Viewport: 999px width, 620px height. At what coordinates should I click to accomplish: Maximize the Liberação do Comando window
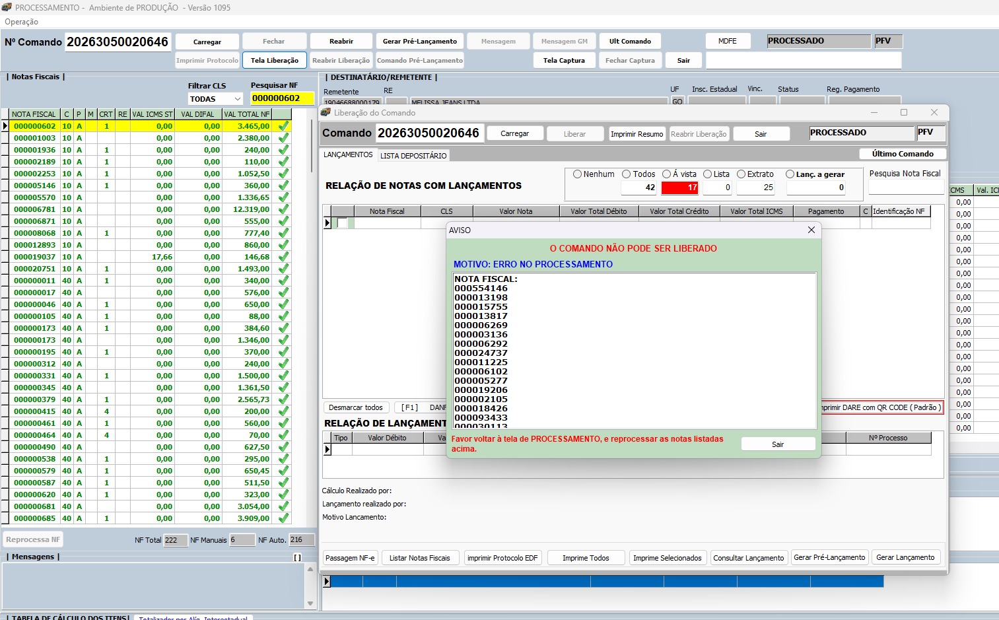click(904, 112)
